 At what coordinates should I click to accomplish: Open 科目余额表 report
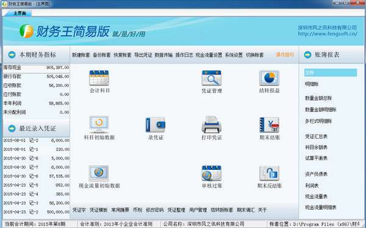tap(316, 147)
